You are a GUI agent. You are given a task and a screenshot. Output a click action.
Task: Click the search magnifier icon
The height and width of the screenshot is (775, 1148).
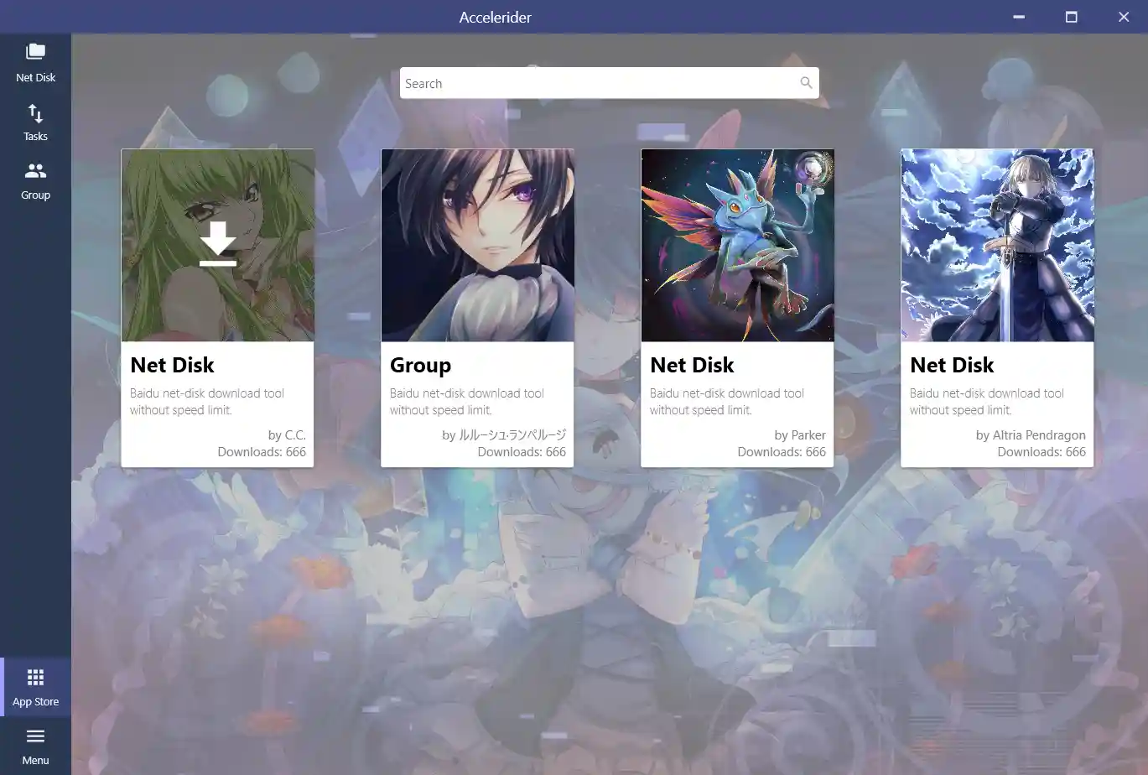coord(805,82)
